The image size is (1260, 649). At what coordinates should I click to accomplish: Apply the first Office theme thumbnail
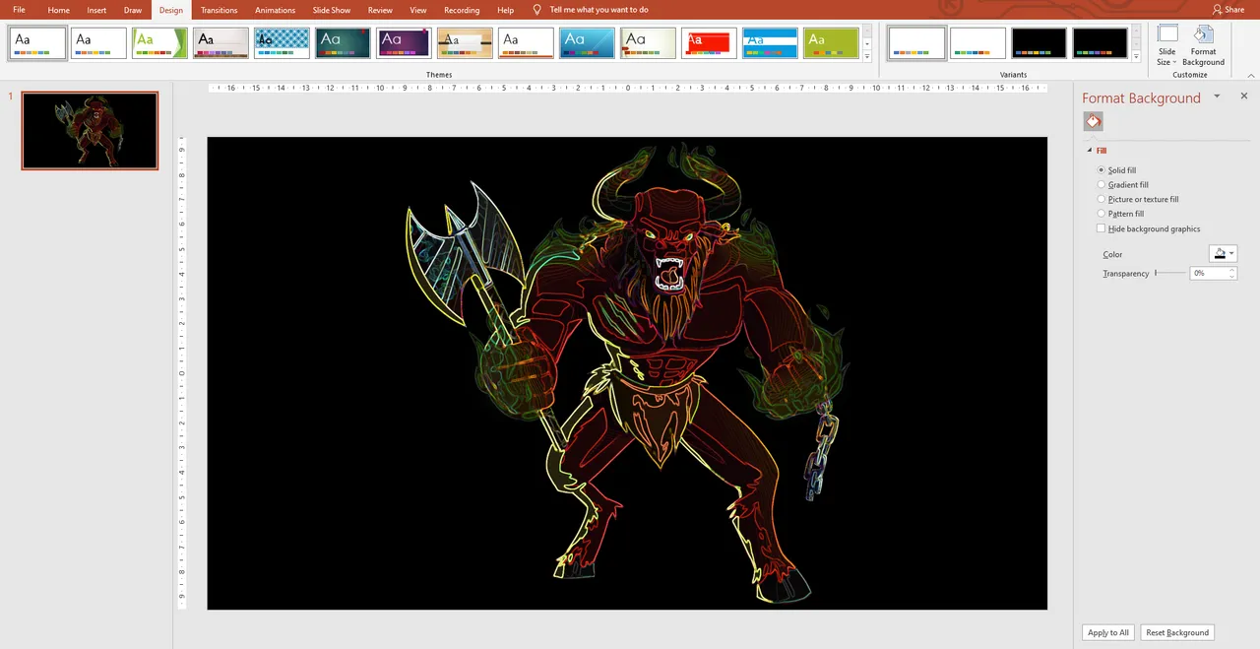pos(38,42)
